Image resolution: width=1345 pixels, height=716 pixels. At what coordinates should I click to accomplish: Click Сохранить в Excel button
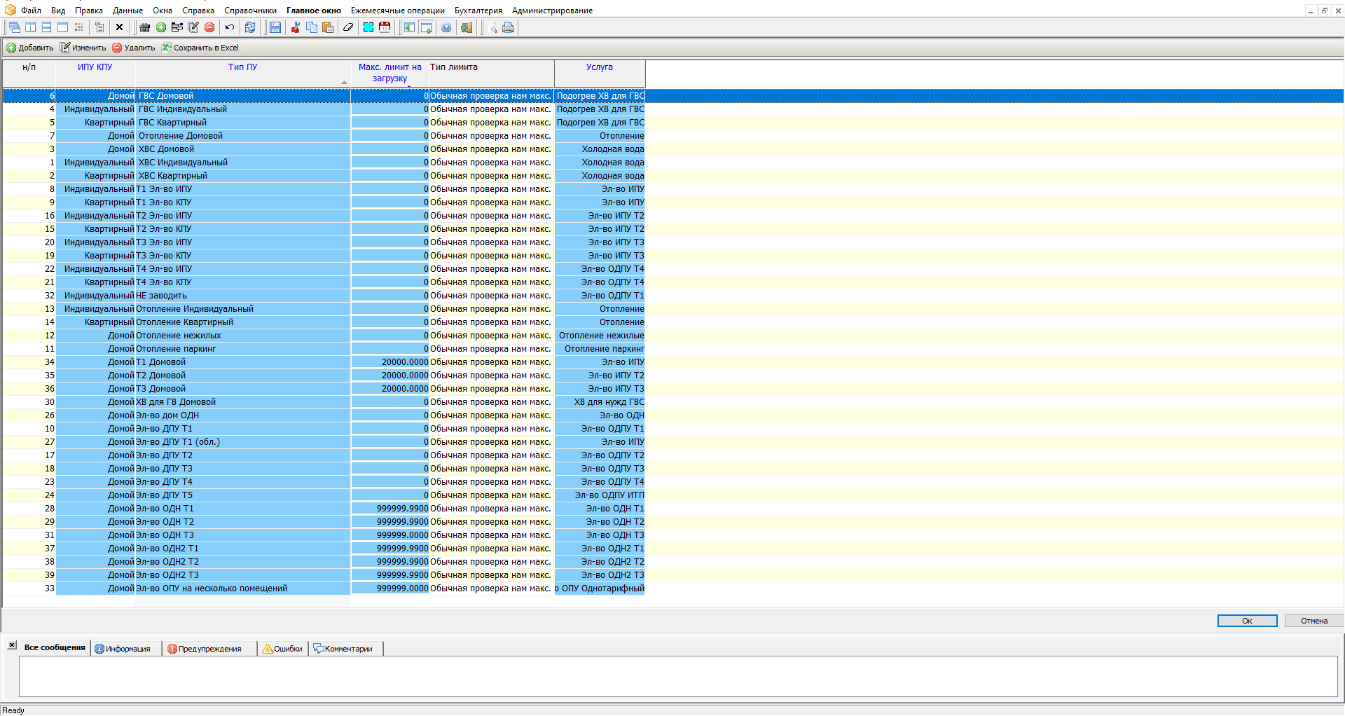[x=200, y=48]
